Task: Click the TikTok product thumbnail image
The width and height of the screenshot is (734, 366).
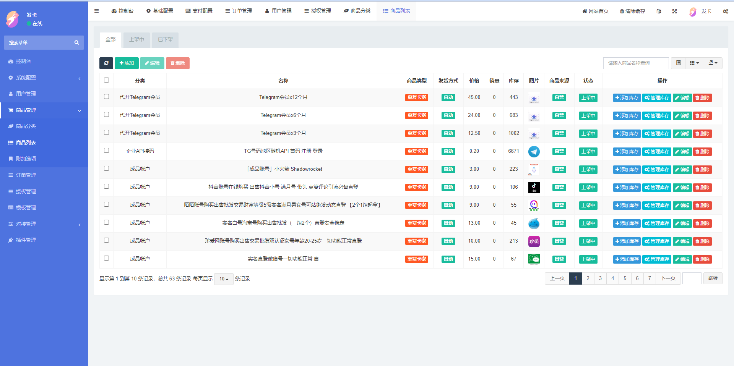Action: tap(534, 187)
